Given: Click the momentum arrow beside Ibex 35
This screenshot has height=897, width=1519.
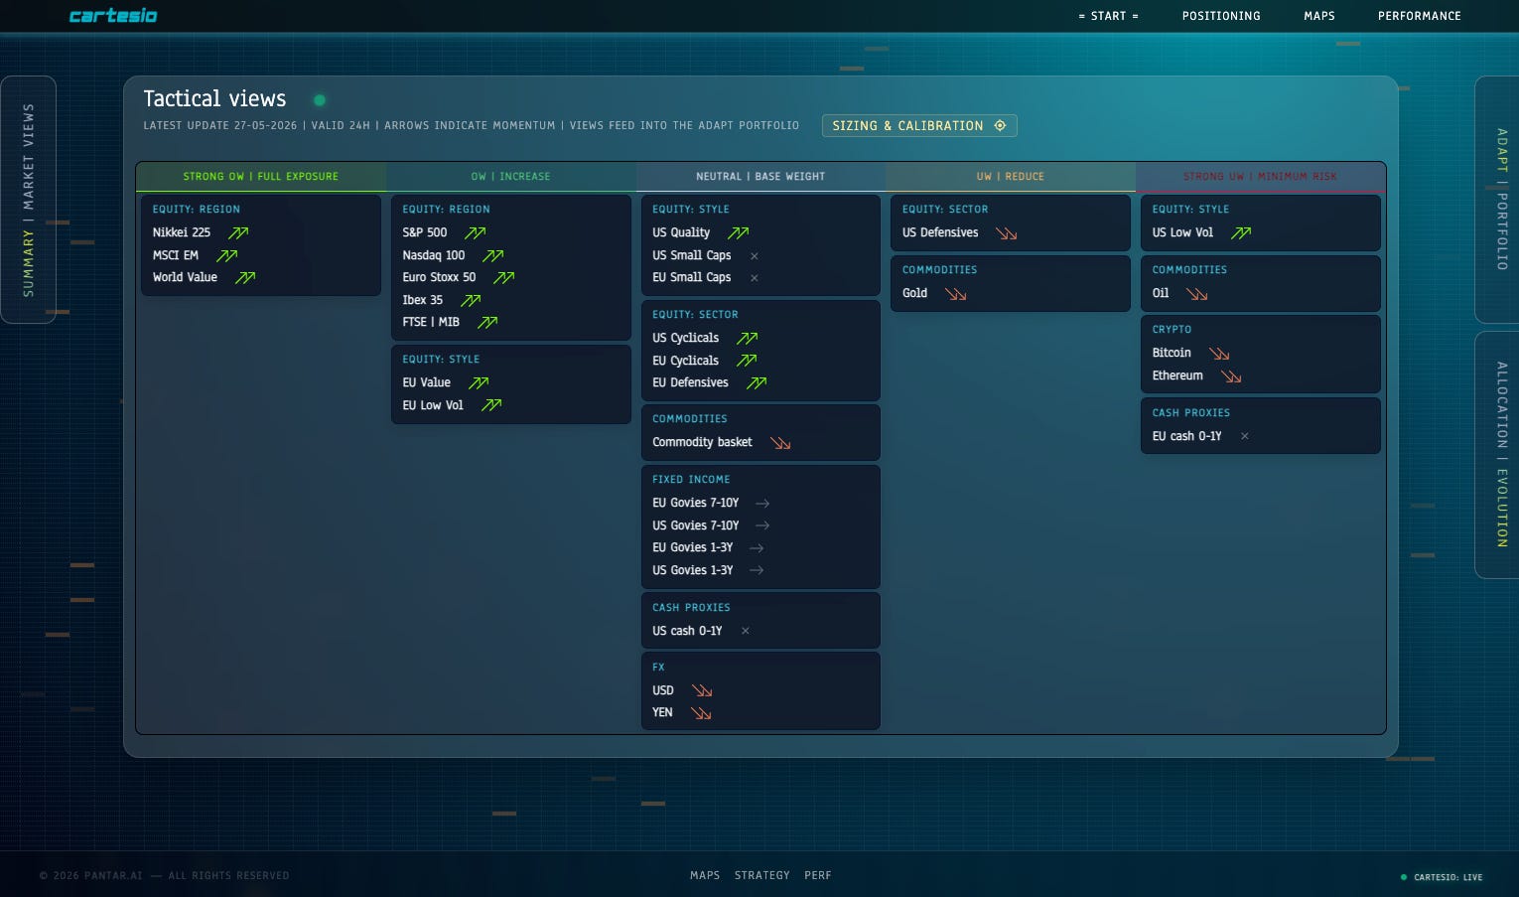Looking at the screenshot, I should (x=471, y=301).
